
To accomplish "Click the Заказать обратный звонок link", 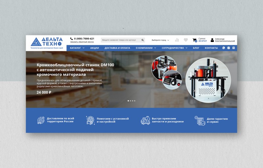I will coord(82,42).
